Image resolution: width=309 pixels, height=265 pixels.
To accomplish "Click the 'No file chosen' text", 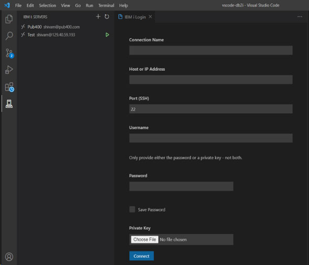I will point(173,239).
